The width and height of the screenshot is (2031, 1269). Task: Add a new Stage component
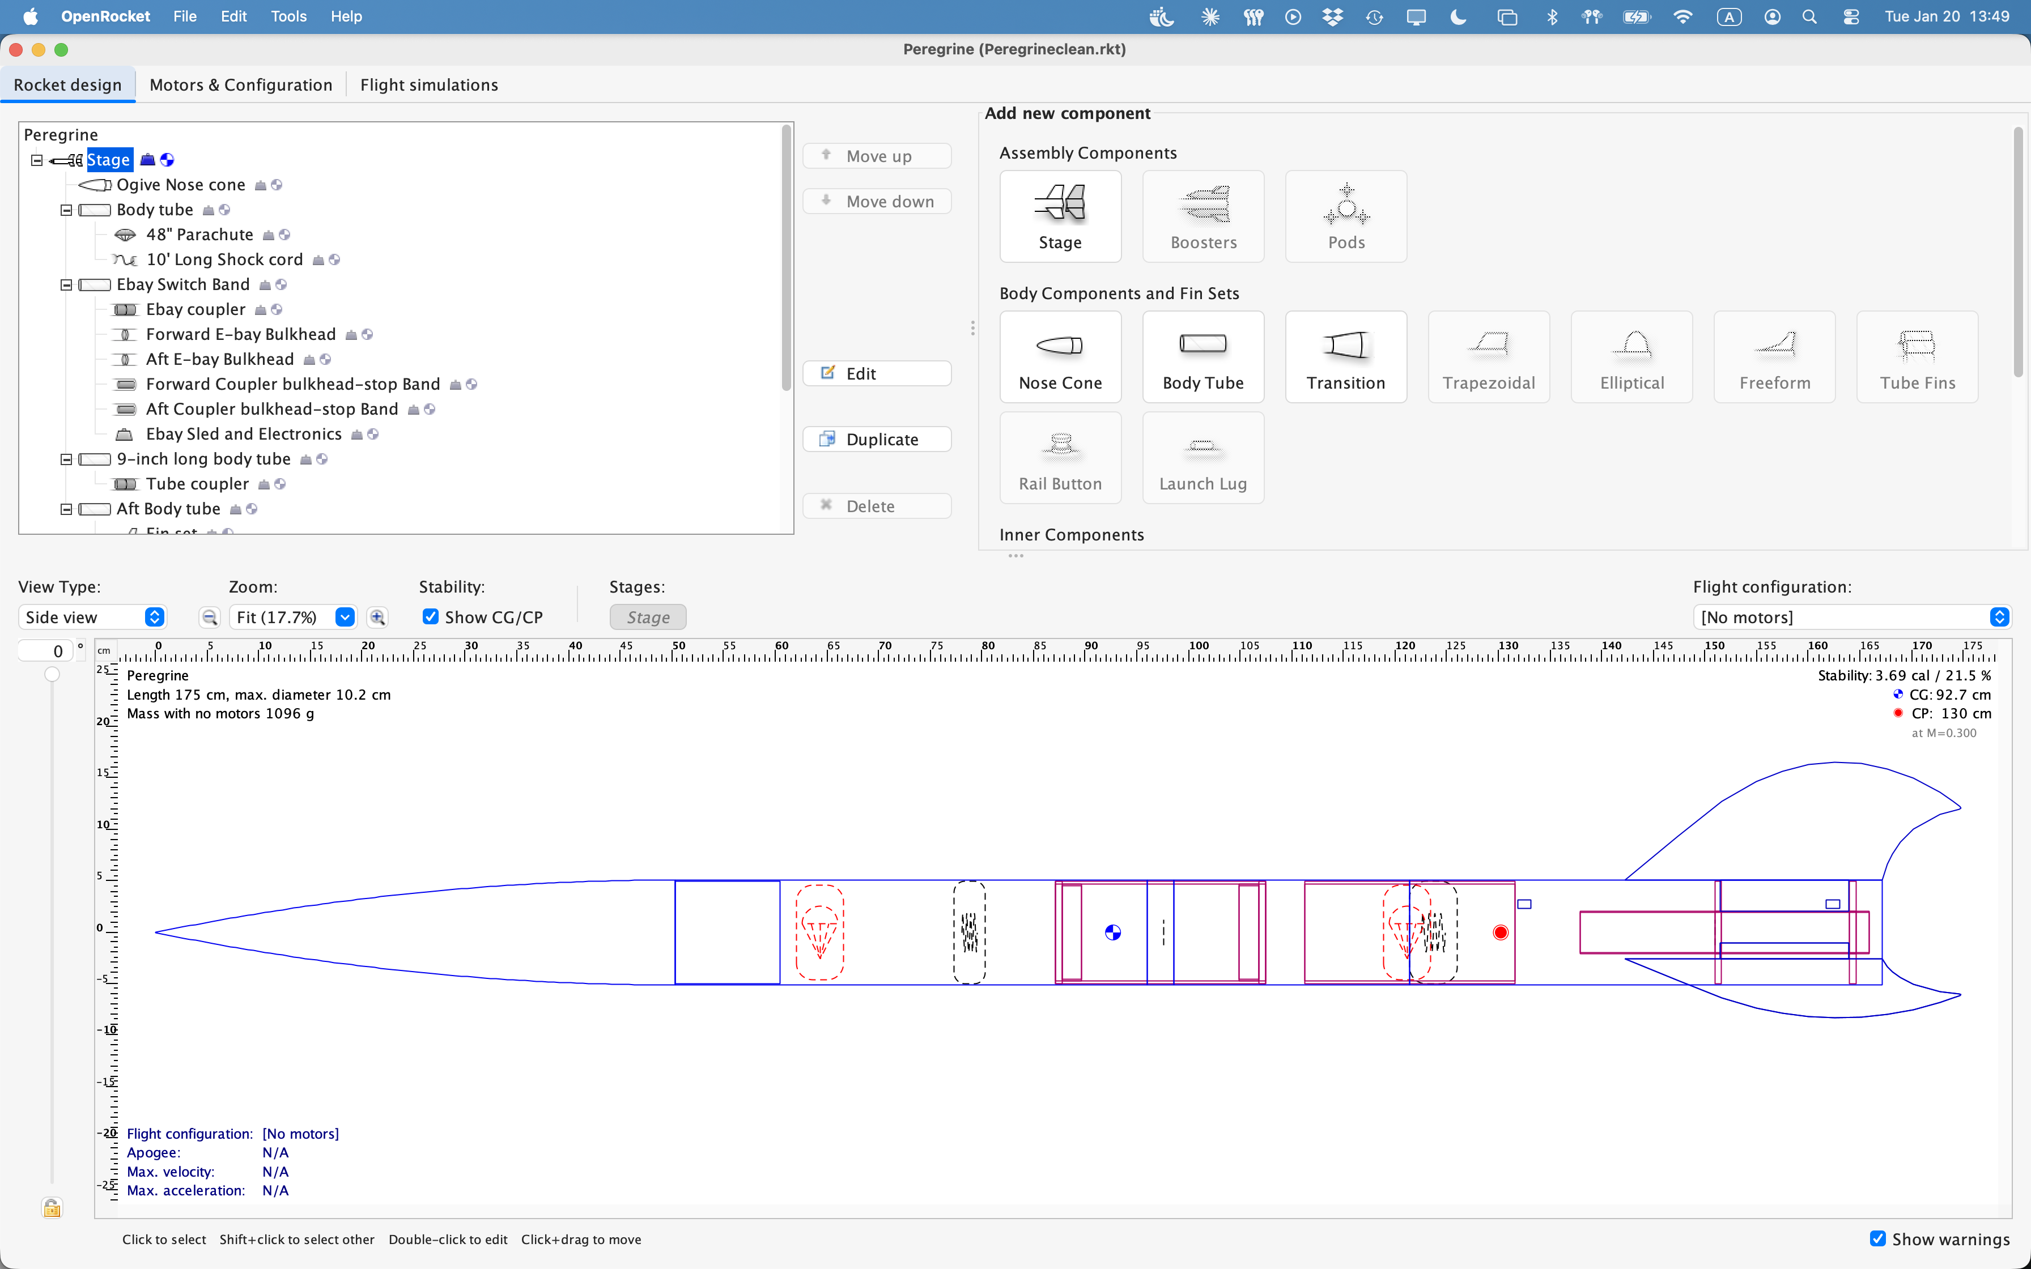[x=1060, y=216]
